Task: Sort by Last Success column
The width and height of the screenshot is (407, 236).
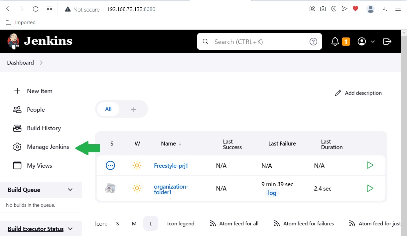Action: pos(232,145)
